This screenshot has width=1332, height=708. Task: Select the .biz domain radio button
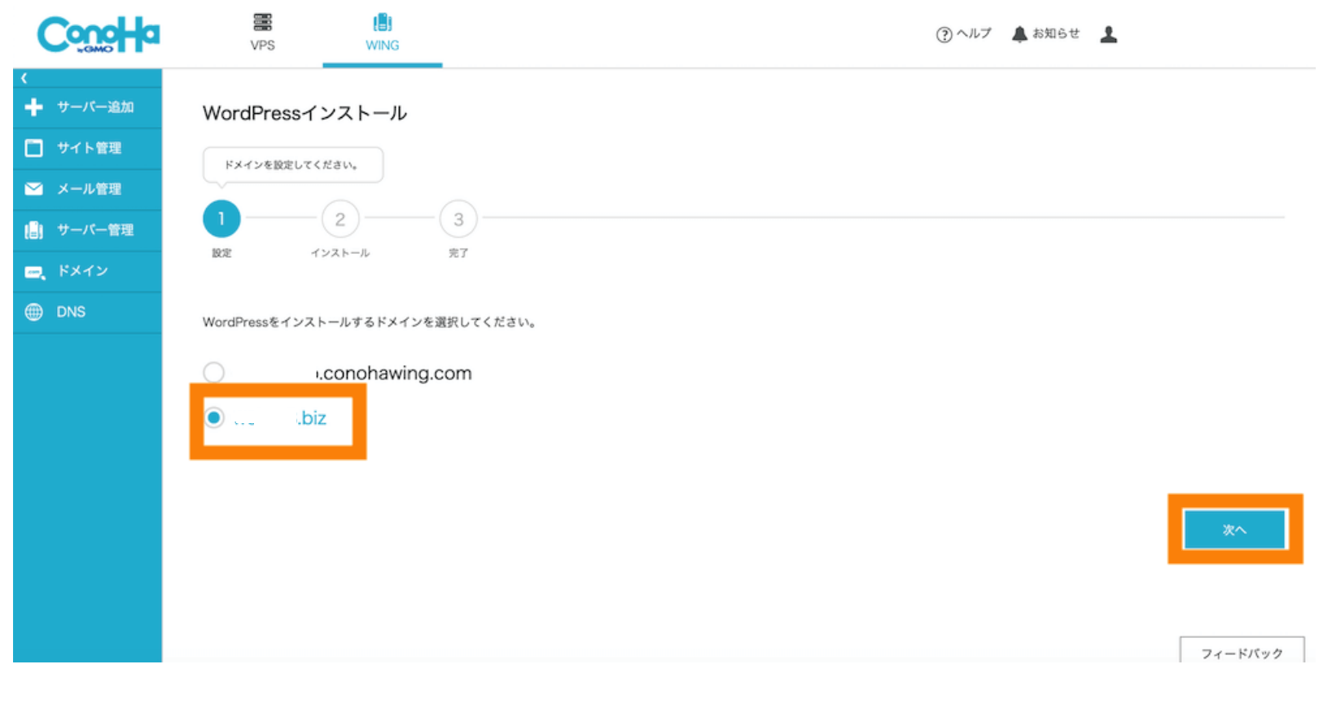coord(214,417)
